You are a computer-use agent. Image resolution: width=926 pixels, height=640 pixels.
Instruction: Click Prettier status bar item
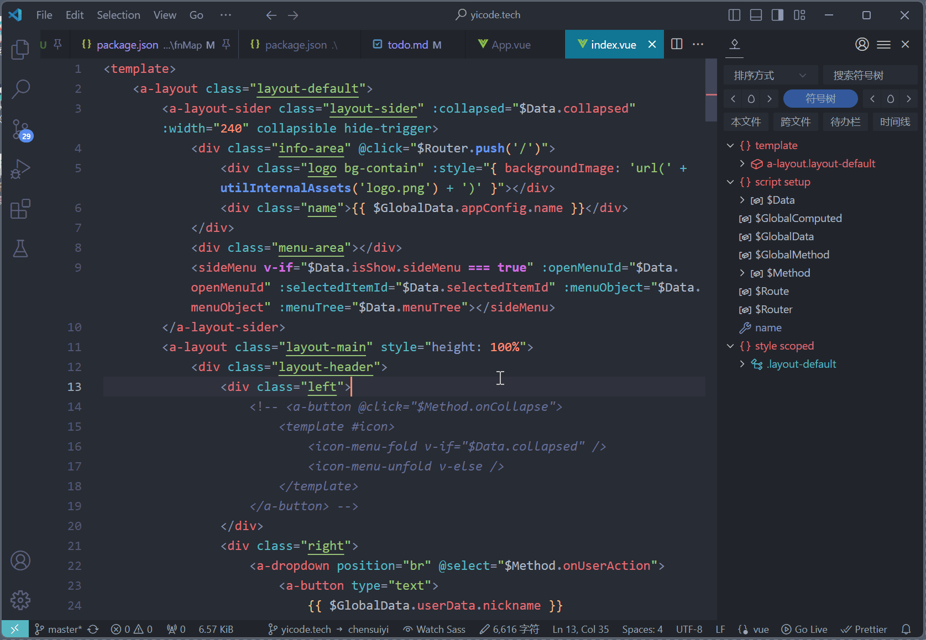click(864, 629)
